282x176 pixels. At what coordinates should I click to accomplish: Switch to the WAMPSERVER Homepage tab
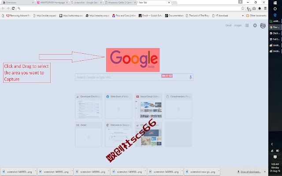point(52,3)
